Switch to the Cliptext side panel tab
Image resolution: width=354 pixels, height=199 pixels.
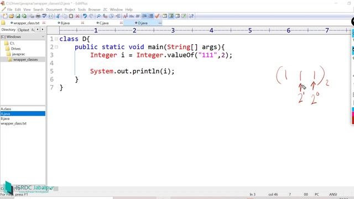tap(23, 30)
